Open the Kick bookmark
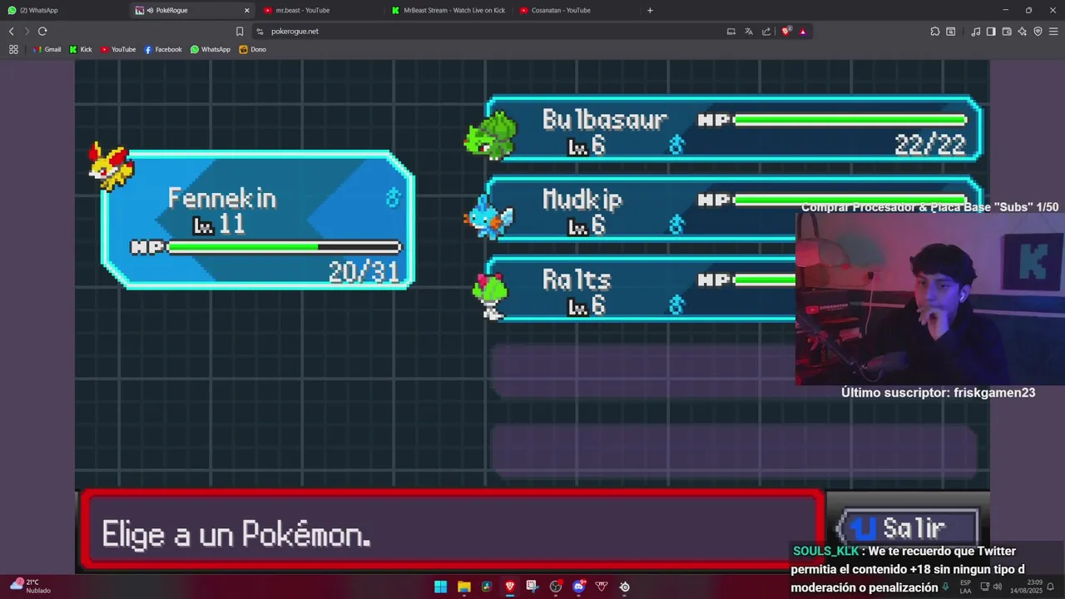1065x599 pixels. click(81, 49)
